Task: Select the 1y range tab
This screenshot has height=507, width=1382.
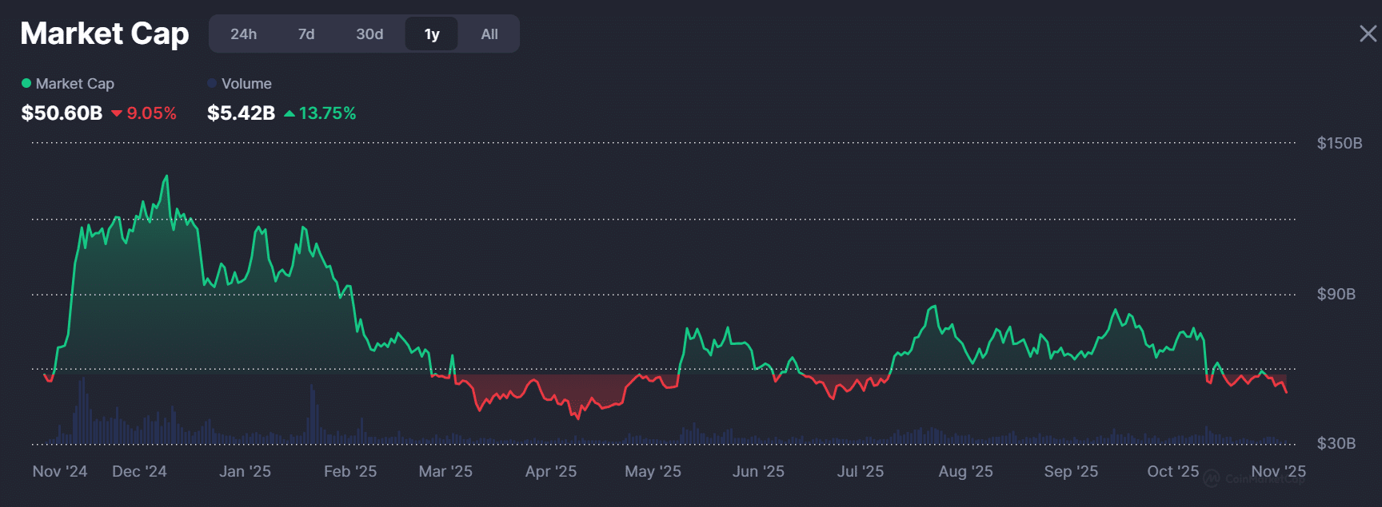Action: click(x=432, y=34)
